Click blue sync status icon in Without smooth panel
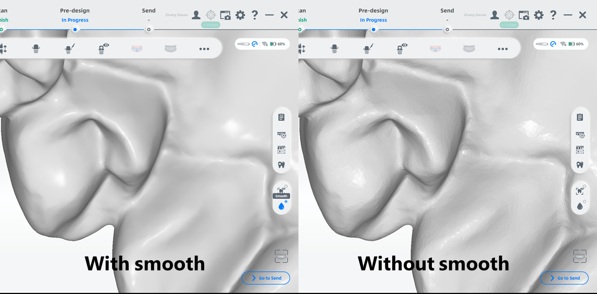The image size is (597, 294). 553,44
